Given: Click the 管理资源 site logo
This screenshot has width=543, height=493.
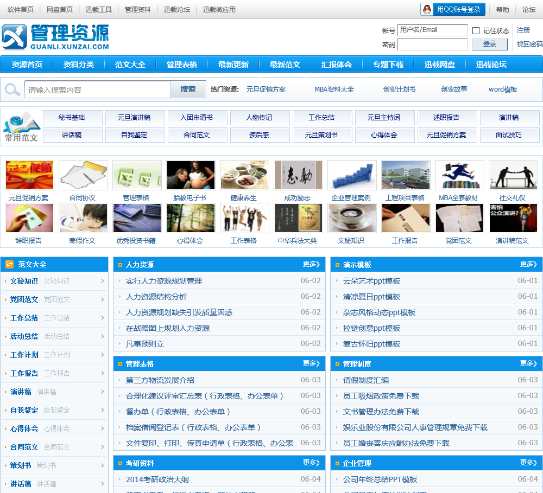Looking at the screenshot, I should point(55,37).
